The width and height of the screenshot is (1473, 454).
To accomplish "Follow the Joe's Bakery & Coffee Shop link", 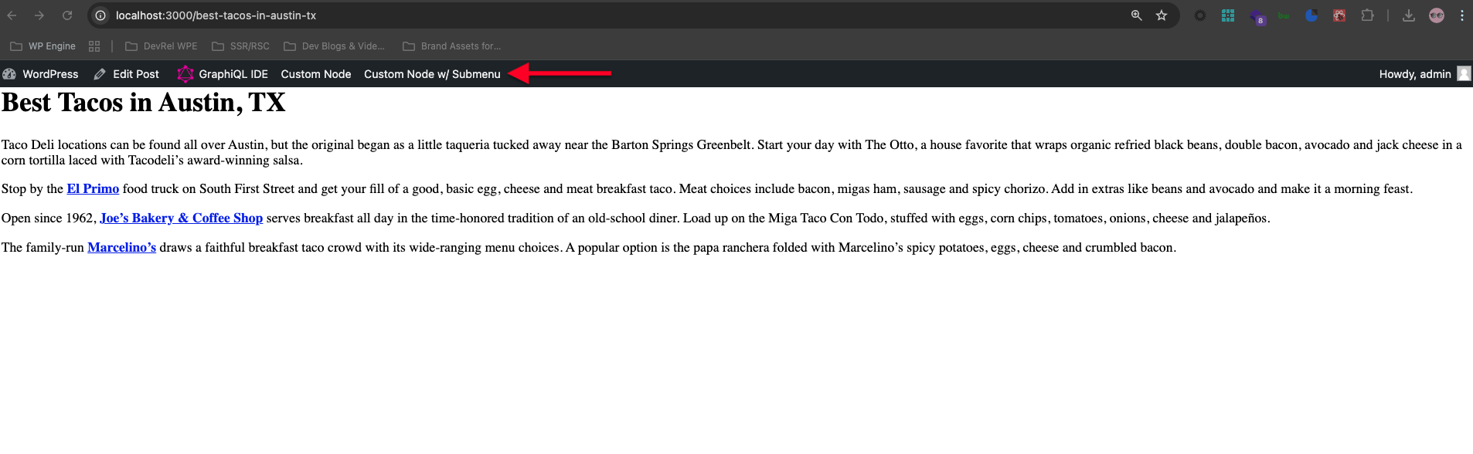I will [x=182, y=219].
